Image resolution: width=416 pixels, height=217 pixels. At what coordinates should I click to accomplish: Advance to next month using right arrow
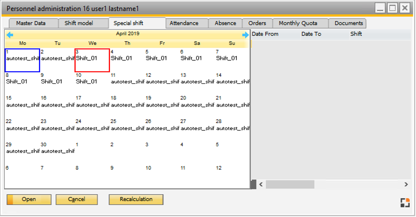(245, 35)
